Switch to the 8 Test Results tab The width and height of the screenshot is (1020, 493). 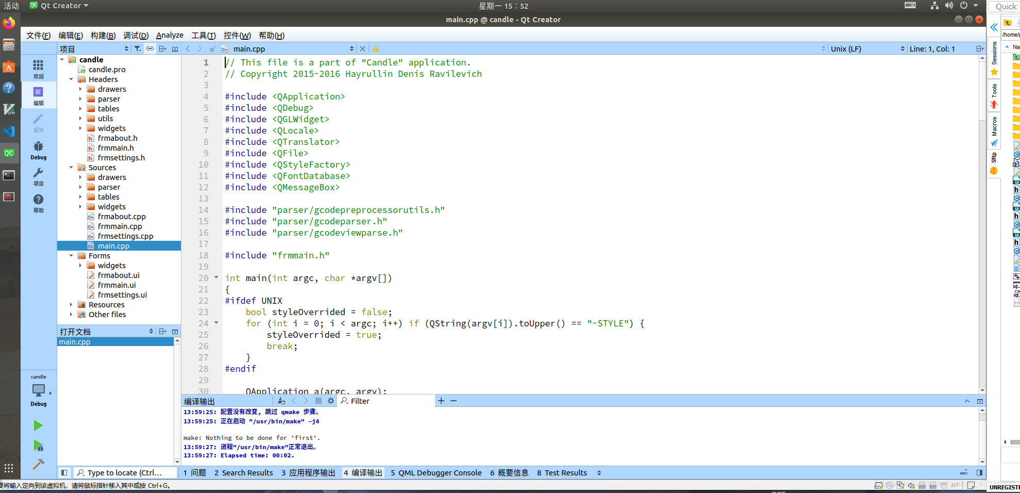click(x=562, y=472)
